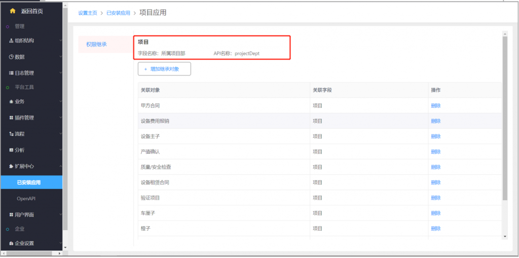
Task: Click the 扩展中心 puzzle icon
Action: (x=11, y=166)
